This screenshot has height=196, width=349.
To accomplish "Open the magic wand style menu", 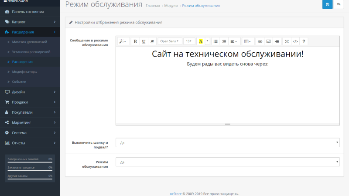I will (123, 41).
